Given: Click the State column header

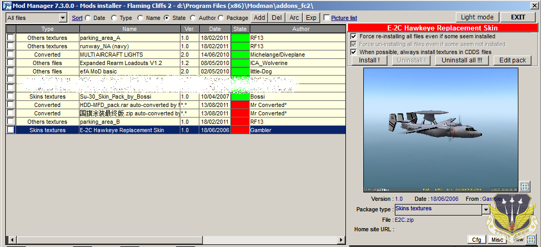Looking at the screenshot, I should [240, 29].
